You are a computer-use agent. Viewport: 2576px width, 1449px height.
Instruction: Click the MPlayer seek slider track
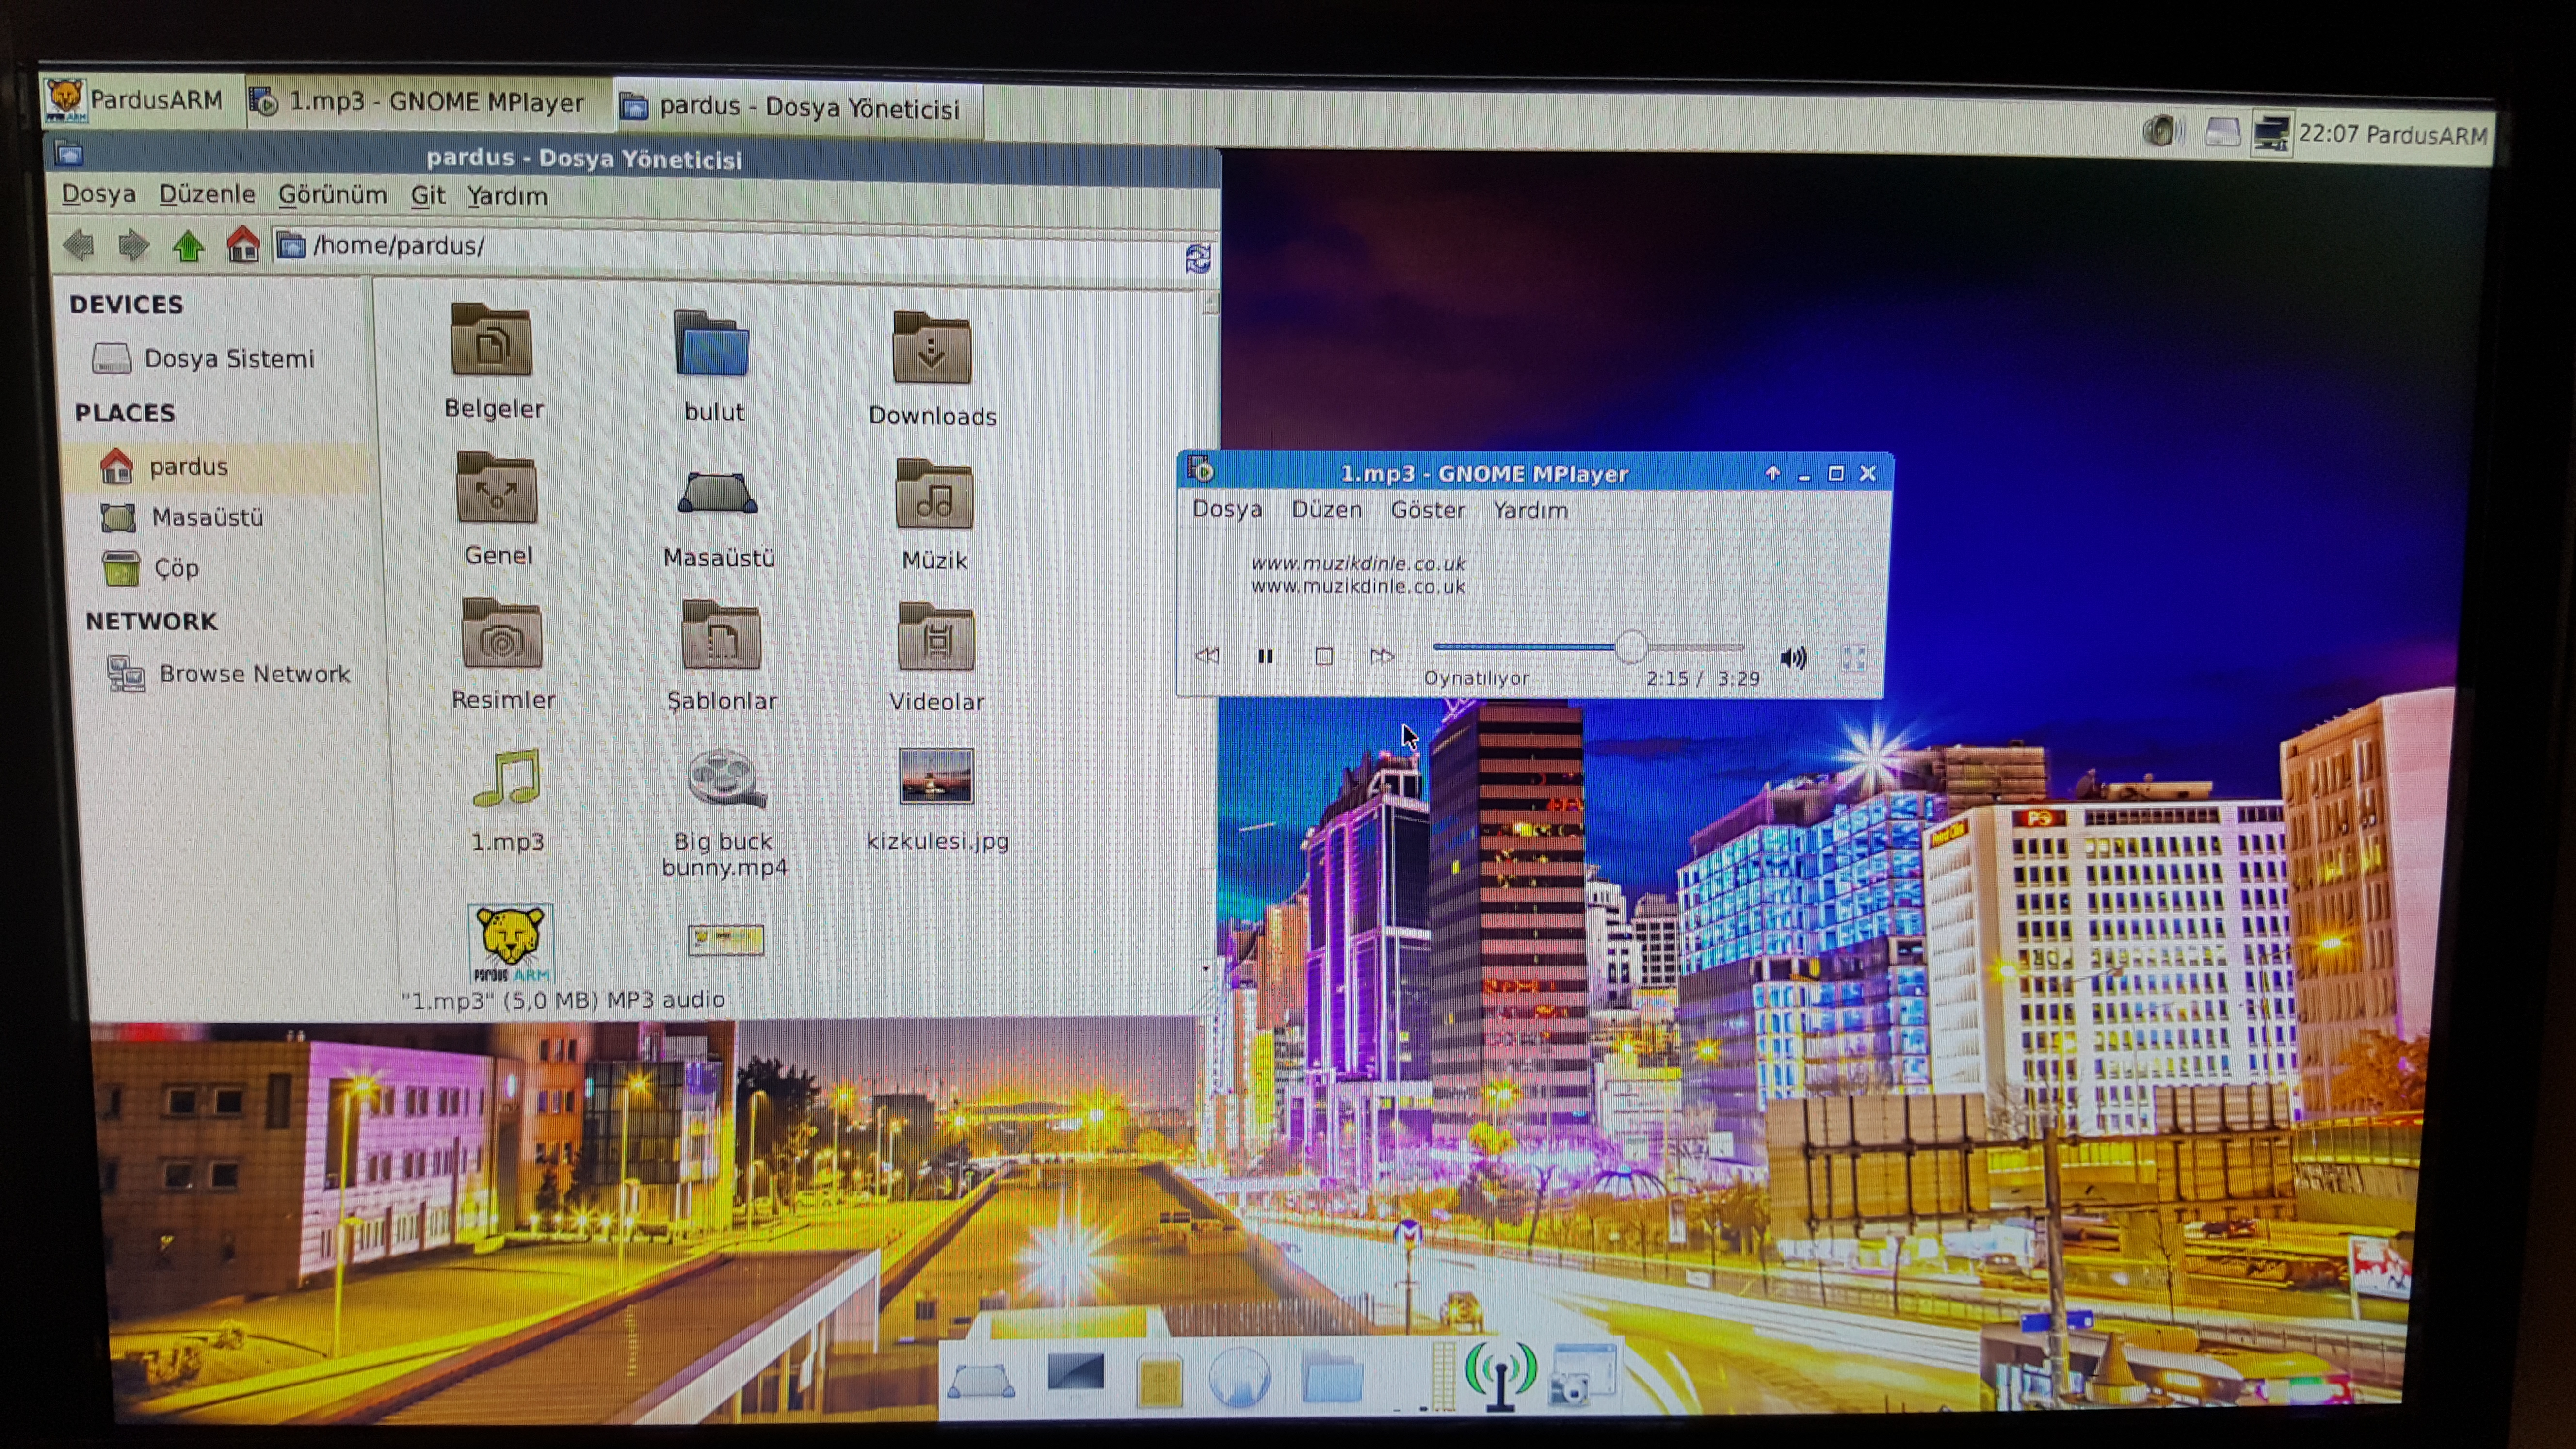coord(1588,647)
